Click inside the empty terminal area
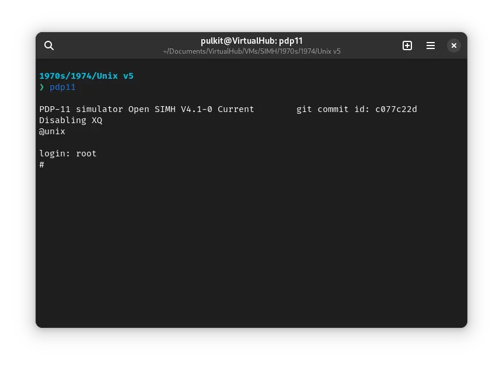This screenshot has height=367, width=503. click(x=251, y=245)
